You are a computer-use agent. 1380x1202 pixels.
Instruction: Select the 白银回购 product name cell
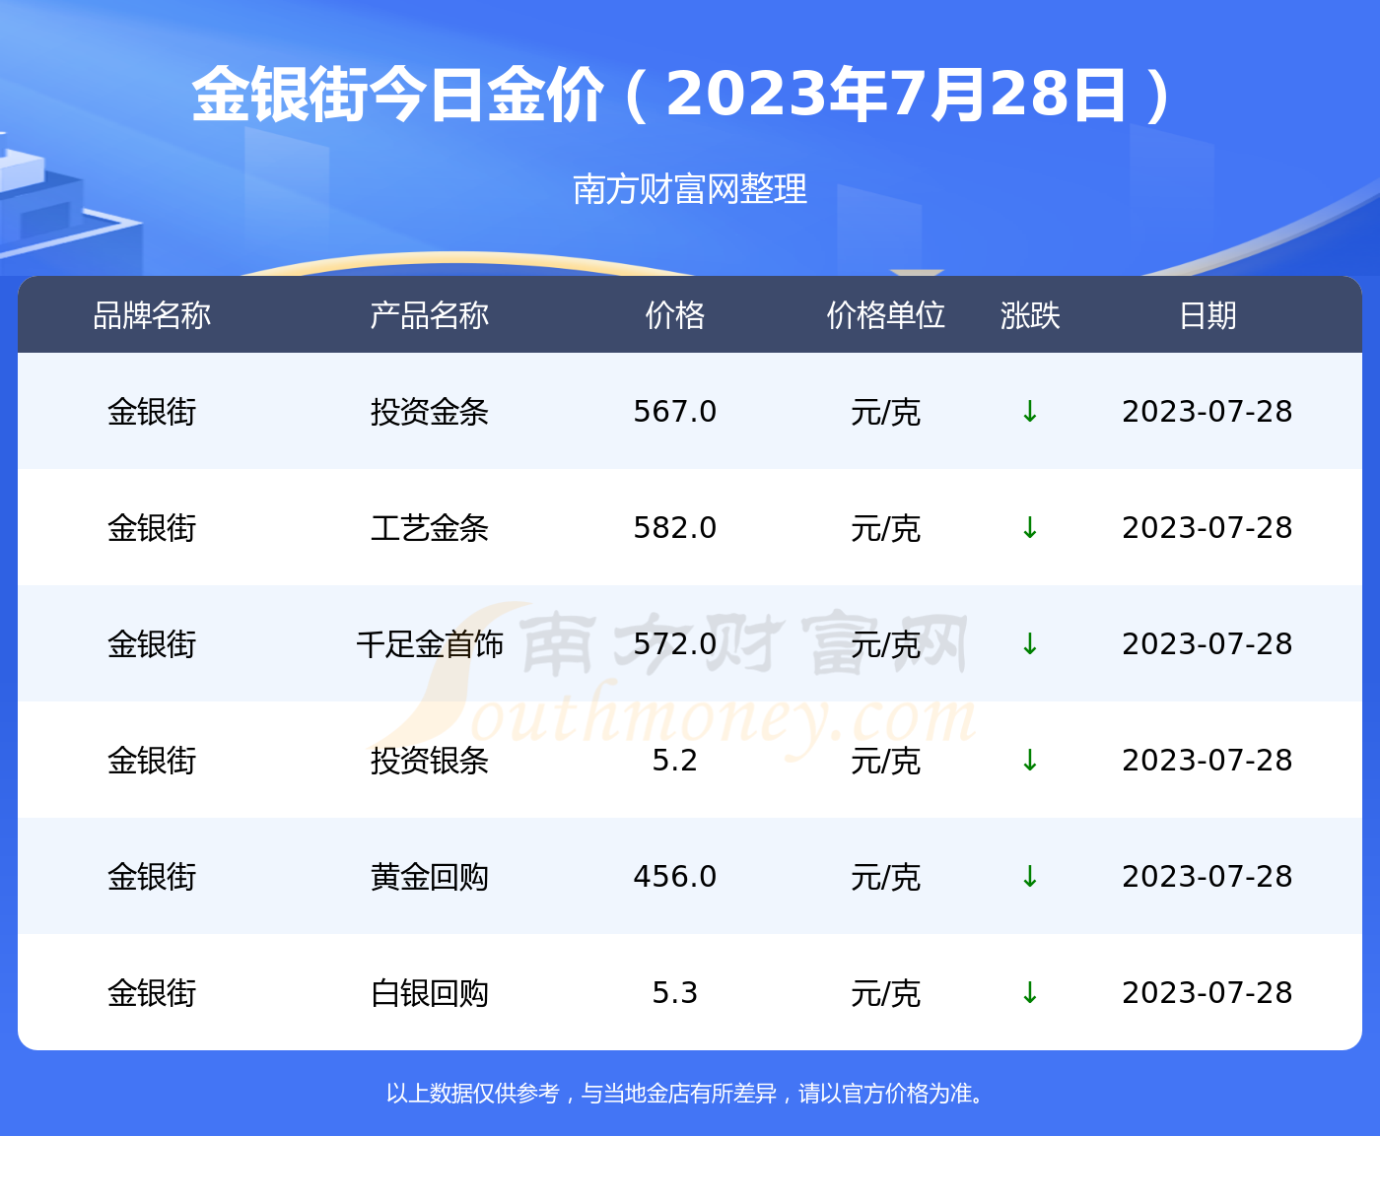click(430, 993)
